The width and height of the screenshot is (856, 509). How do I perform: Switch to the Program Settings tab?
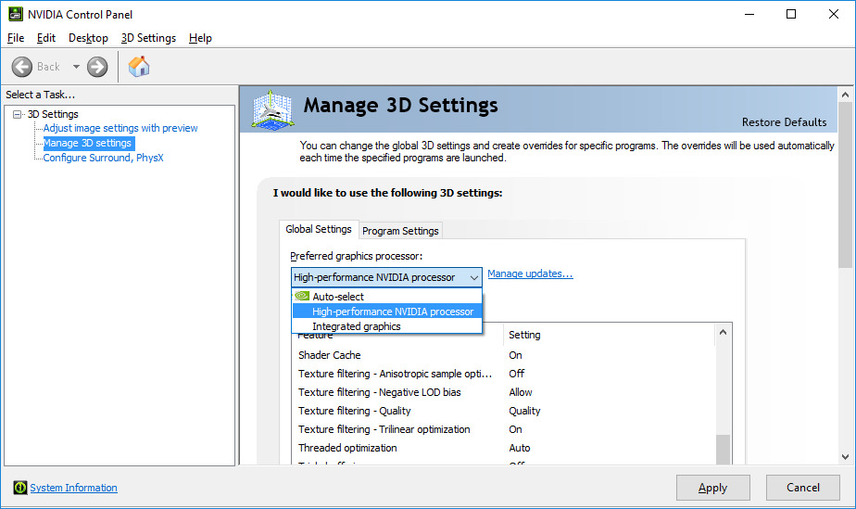pyautogui.click(x=400, y=231)
